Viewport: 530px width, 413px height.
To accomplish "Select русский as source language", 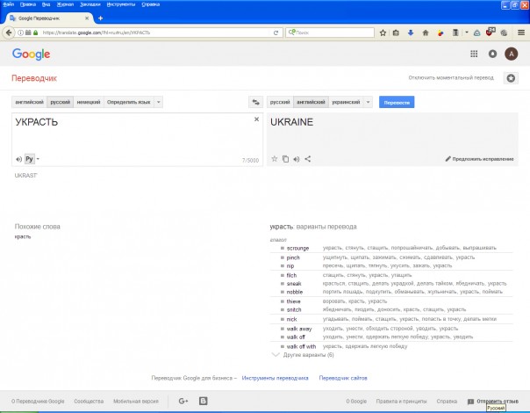I will [61, 102].
